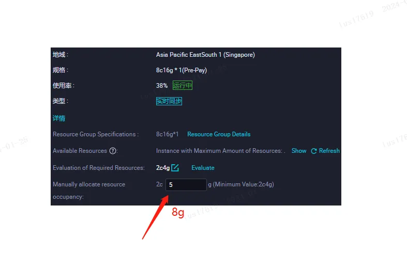Open the Resource Group Details link
The height and width of the screenshot is (253, 407).
pos(219,134)
